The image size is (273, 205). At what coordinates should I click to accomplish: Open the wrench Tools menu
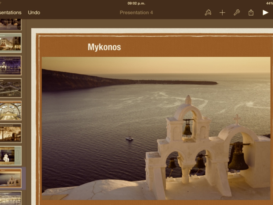[x=237, y=13]
